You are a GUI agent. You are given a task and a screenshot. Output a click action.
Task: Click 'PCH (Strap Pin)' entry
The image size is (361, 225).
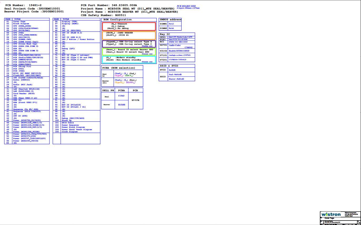click(22, 67)
